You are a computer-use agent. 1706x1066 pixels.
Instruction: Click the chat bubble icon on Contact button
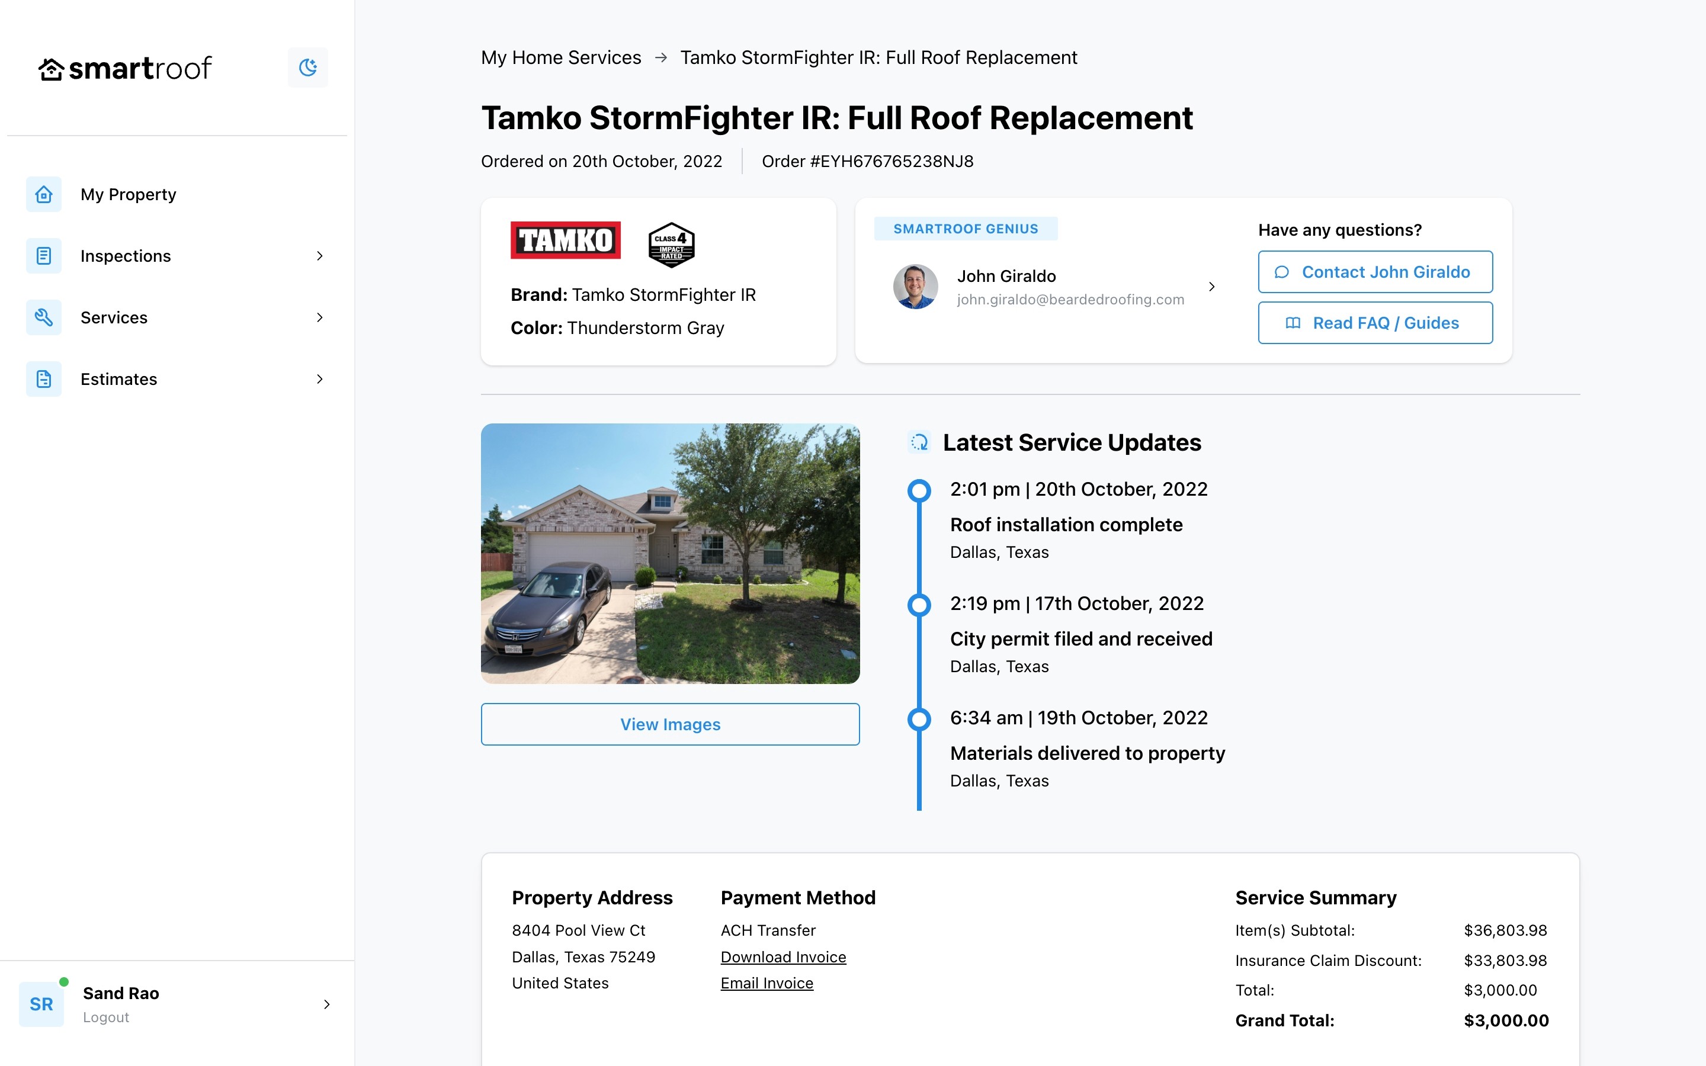[x=1282, y=272]
